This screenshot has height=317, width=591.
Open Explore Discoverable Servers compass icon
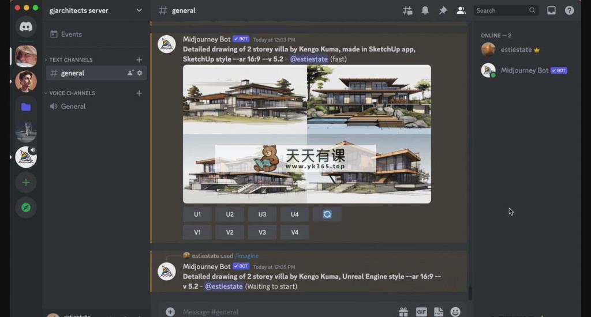(x=25, y=207)
